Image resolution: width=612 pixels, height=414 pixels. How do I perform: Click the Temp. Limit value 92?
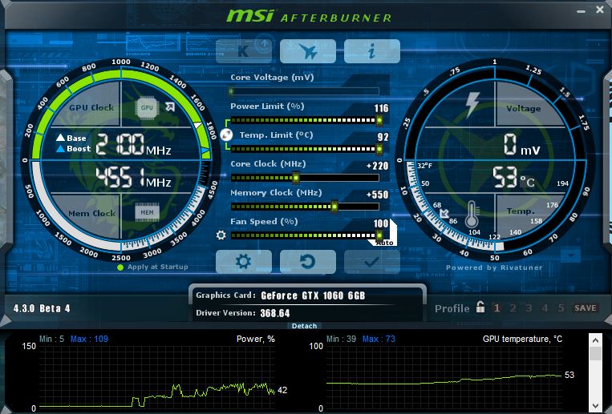pos(383,137)
